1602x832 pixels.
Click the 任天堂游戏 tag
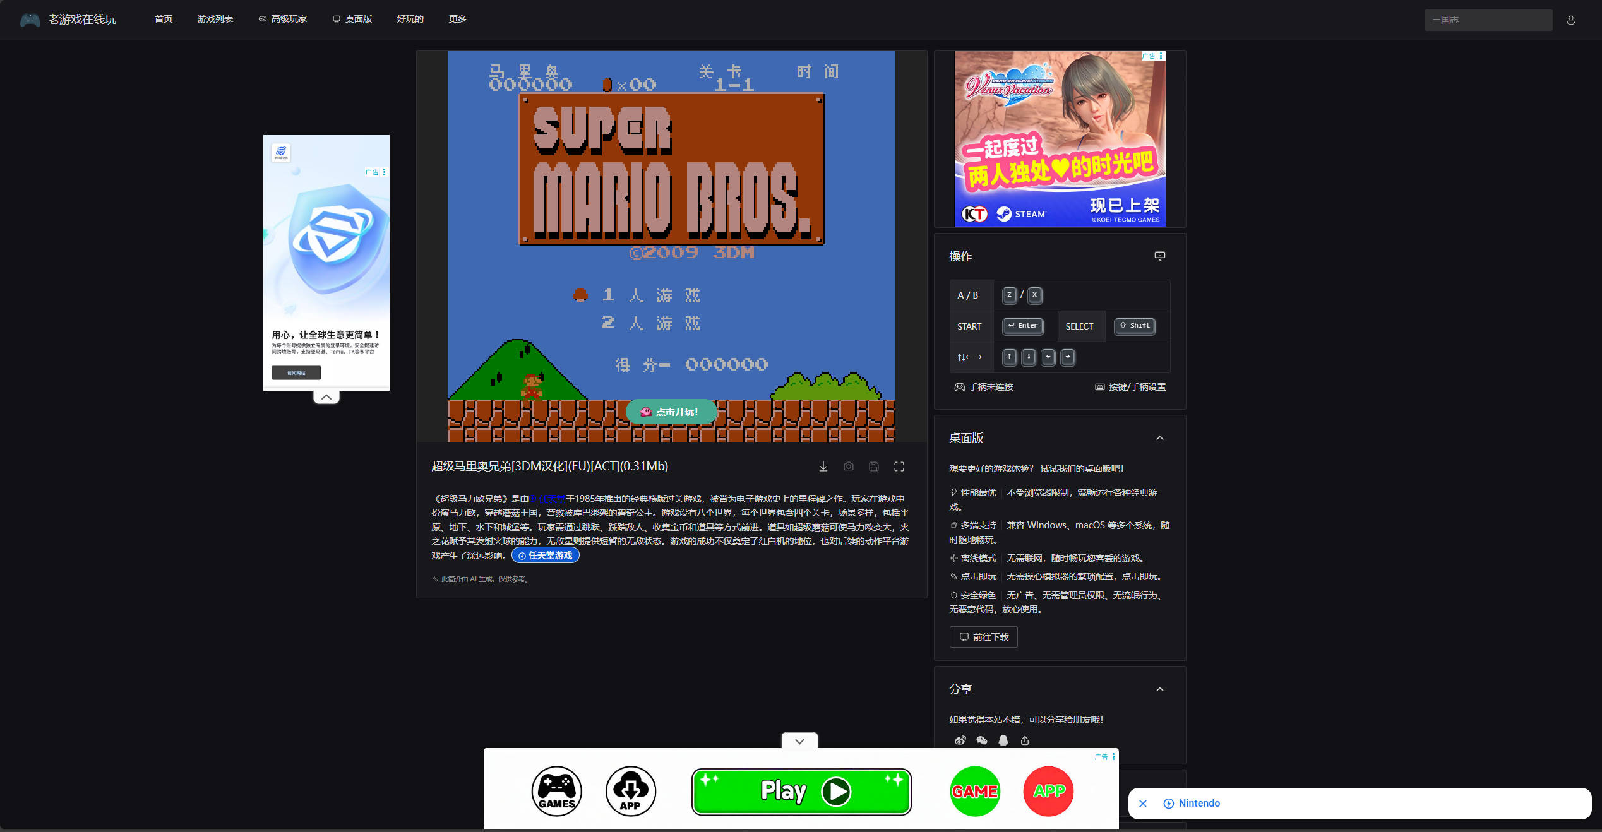[x=546, y=556]
